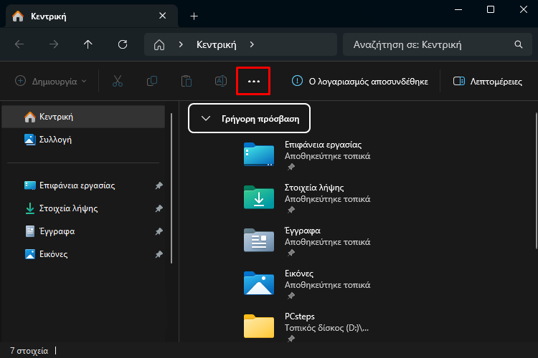This screenshot has height=358, width=538.
Task: Click the Copy icon in toolbar
Action: (151, 81)
